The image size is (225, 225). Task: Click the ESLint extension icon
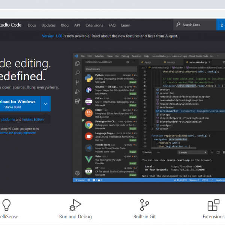pyautogui.click(x=88, y=112)
